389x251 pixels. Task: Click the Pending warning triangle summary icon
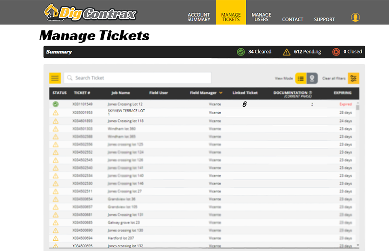pos(286,52)
